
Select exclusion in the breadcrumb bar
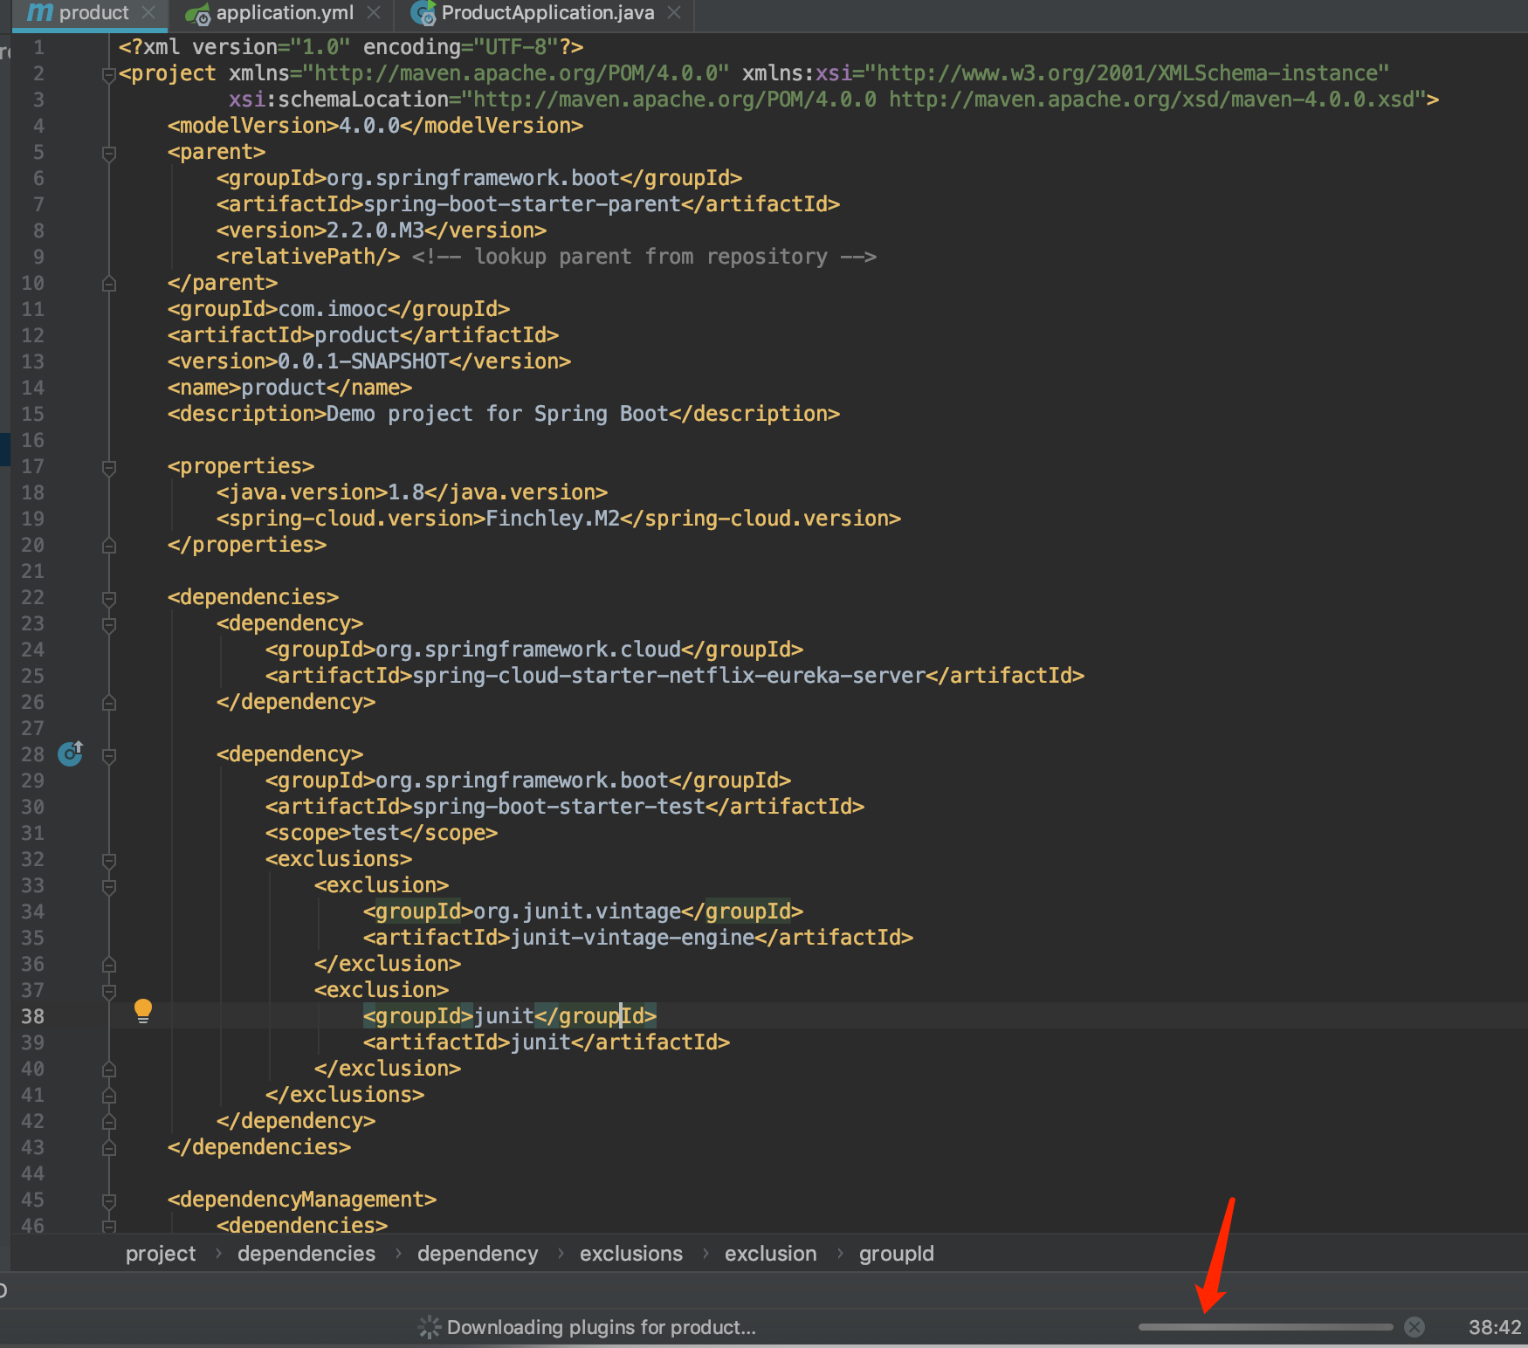coord(771,1254)
